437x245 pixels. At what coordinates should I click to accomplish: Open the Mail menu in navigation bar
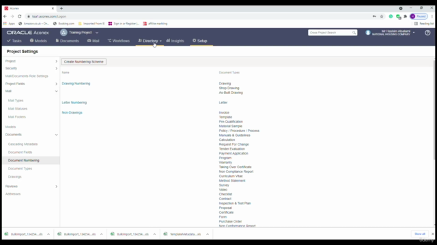pos(93,41)
